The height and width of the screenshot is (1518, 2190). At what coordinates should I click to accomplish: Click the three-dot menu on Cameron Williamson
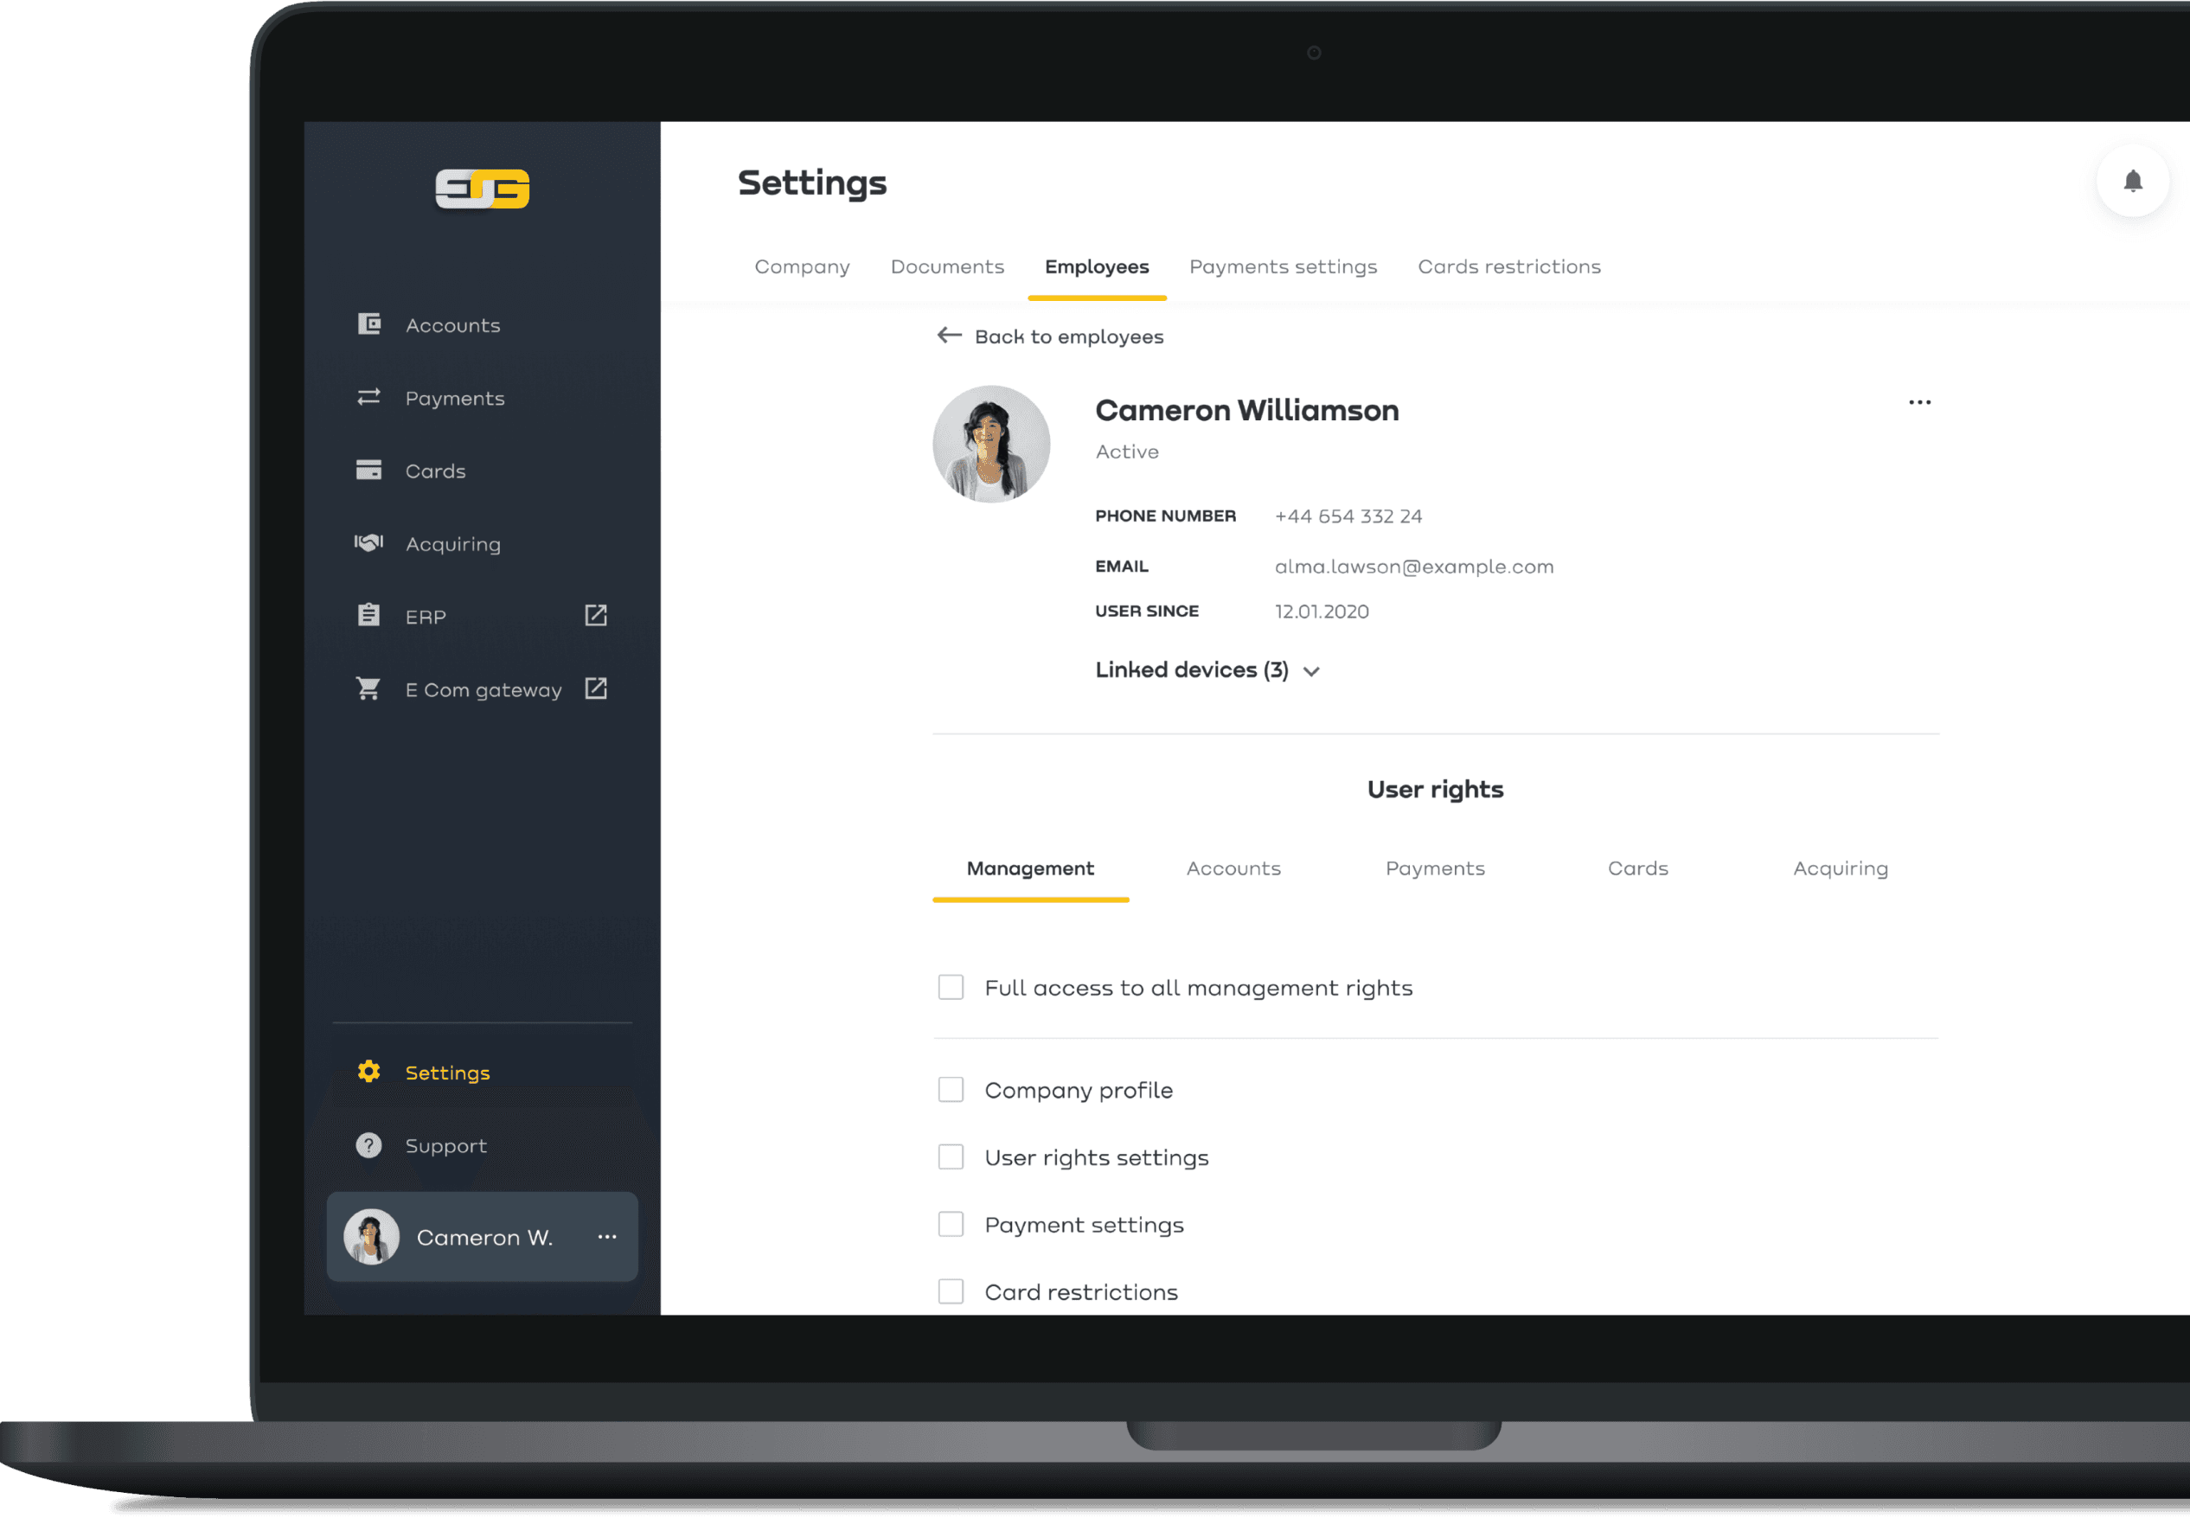coord(1922,401)
